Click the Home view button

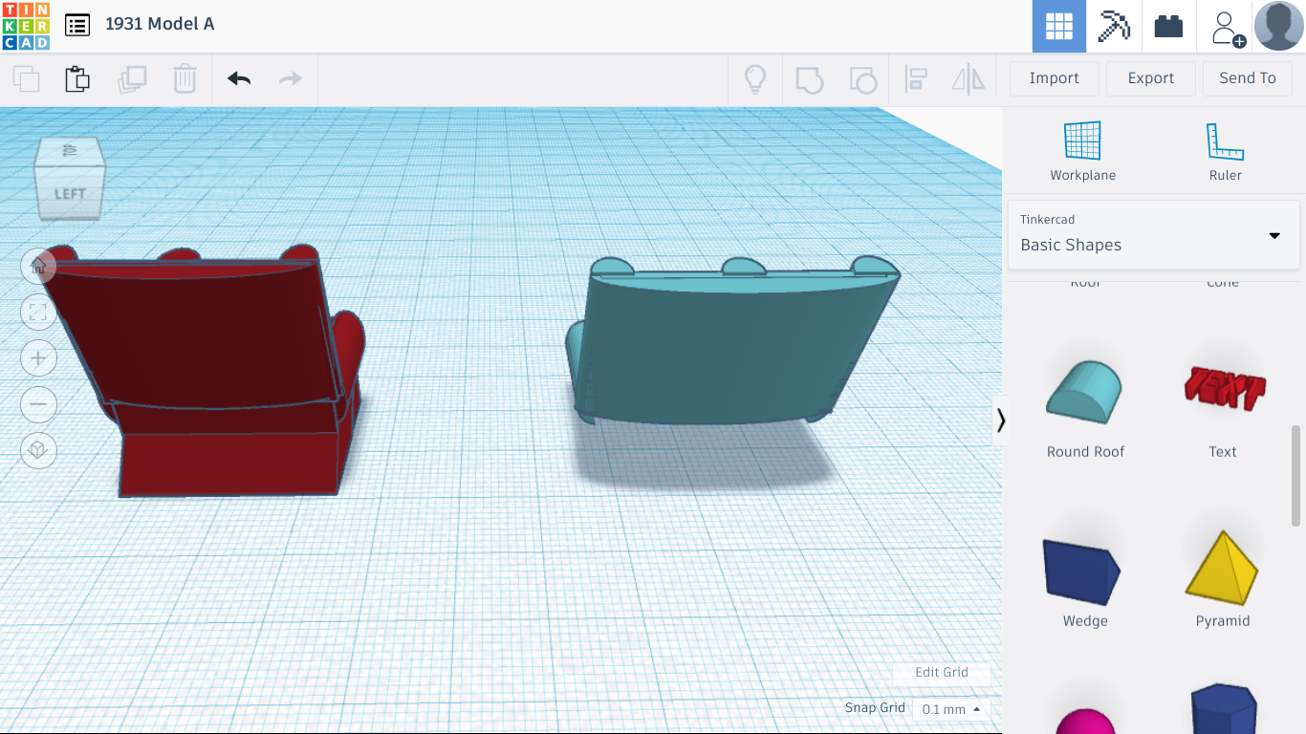(x=38, y=267)
